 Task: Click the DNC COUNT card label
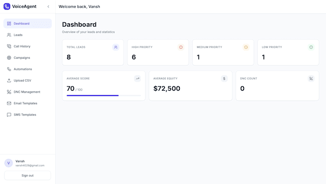coord(249,78)
